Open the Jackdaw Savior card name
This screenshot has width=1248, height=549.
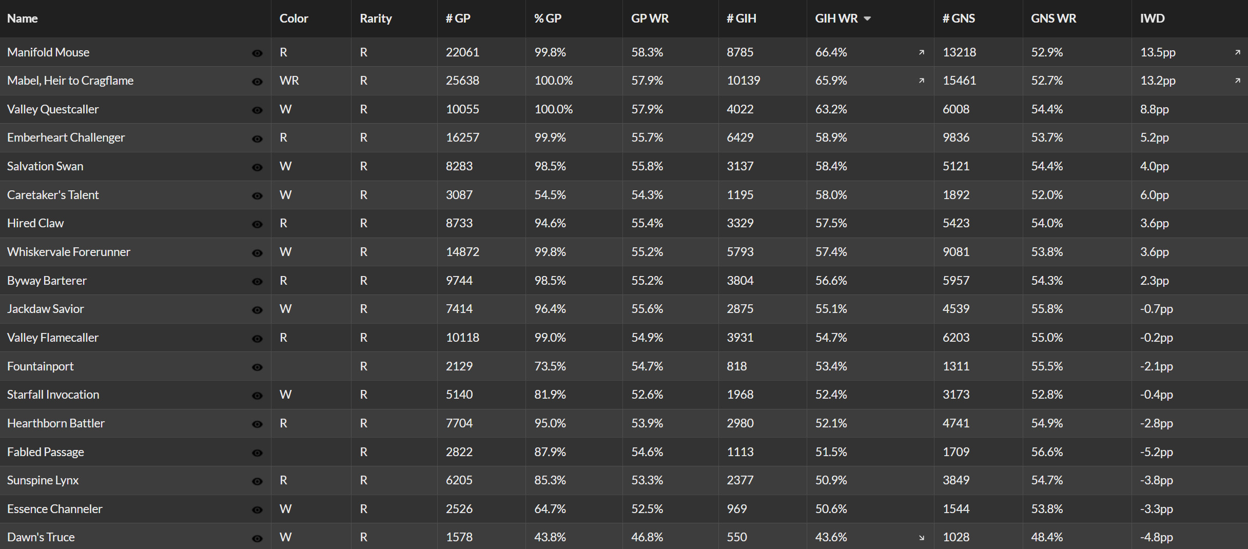pos(46,309)
